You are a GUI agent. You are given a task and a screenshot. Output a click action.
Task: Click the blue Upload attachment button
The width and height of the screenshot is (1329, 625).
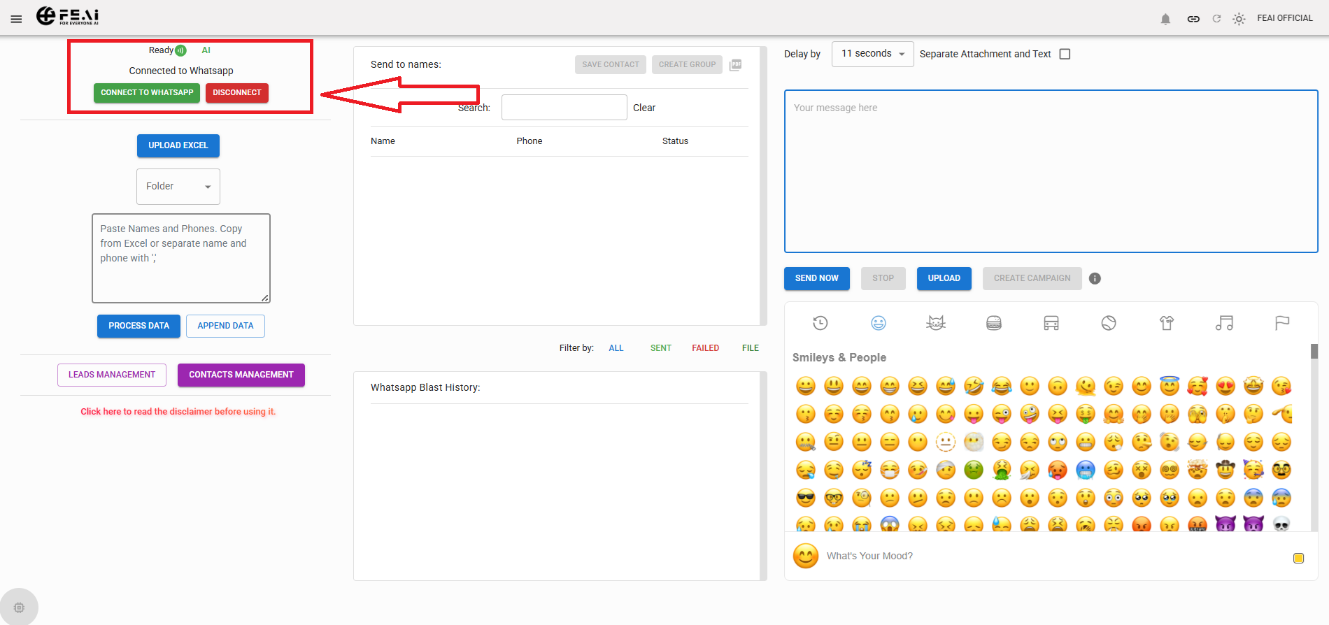tap(944, 278)
